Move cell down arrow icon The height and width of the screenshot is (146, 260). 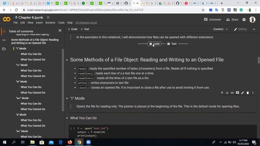(227, 93)
